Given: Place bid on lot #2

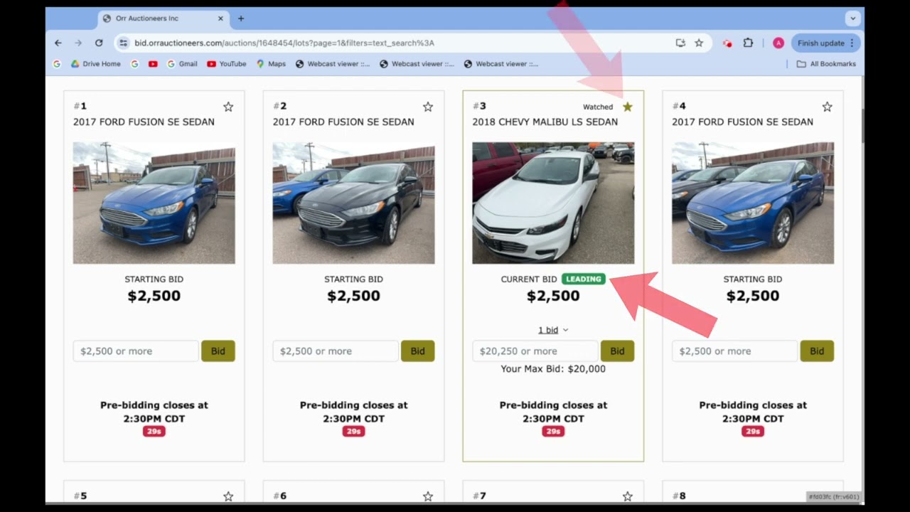Looking at the screenshot, I should coord(418,351).
